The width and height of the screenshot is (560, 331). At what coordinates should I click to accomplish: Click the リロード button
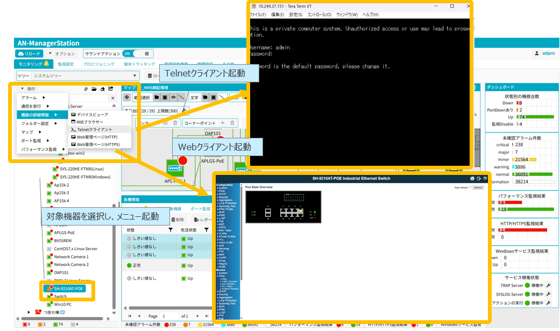tap(29, 54)
